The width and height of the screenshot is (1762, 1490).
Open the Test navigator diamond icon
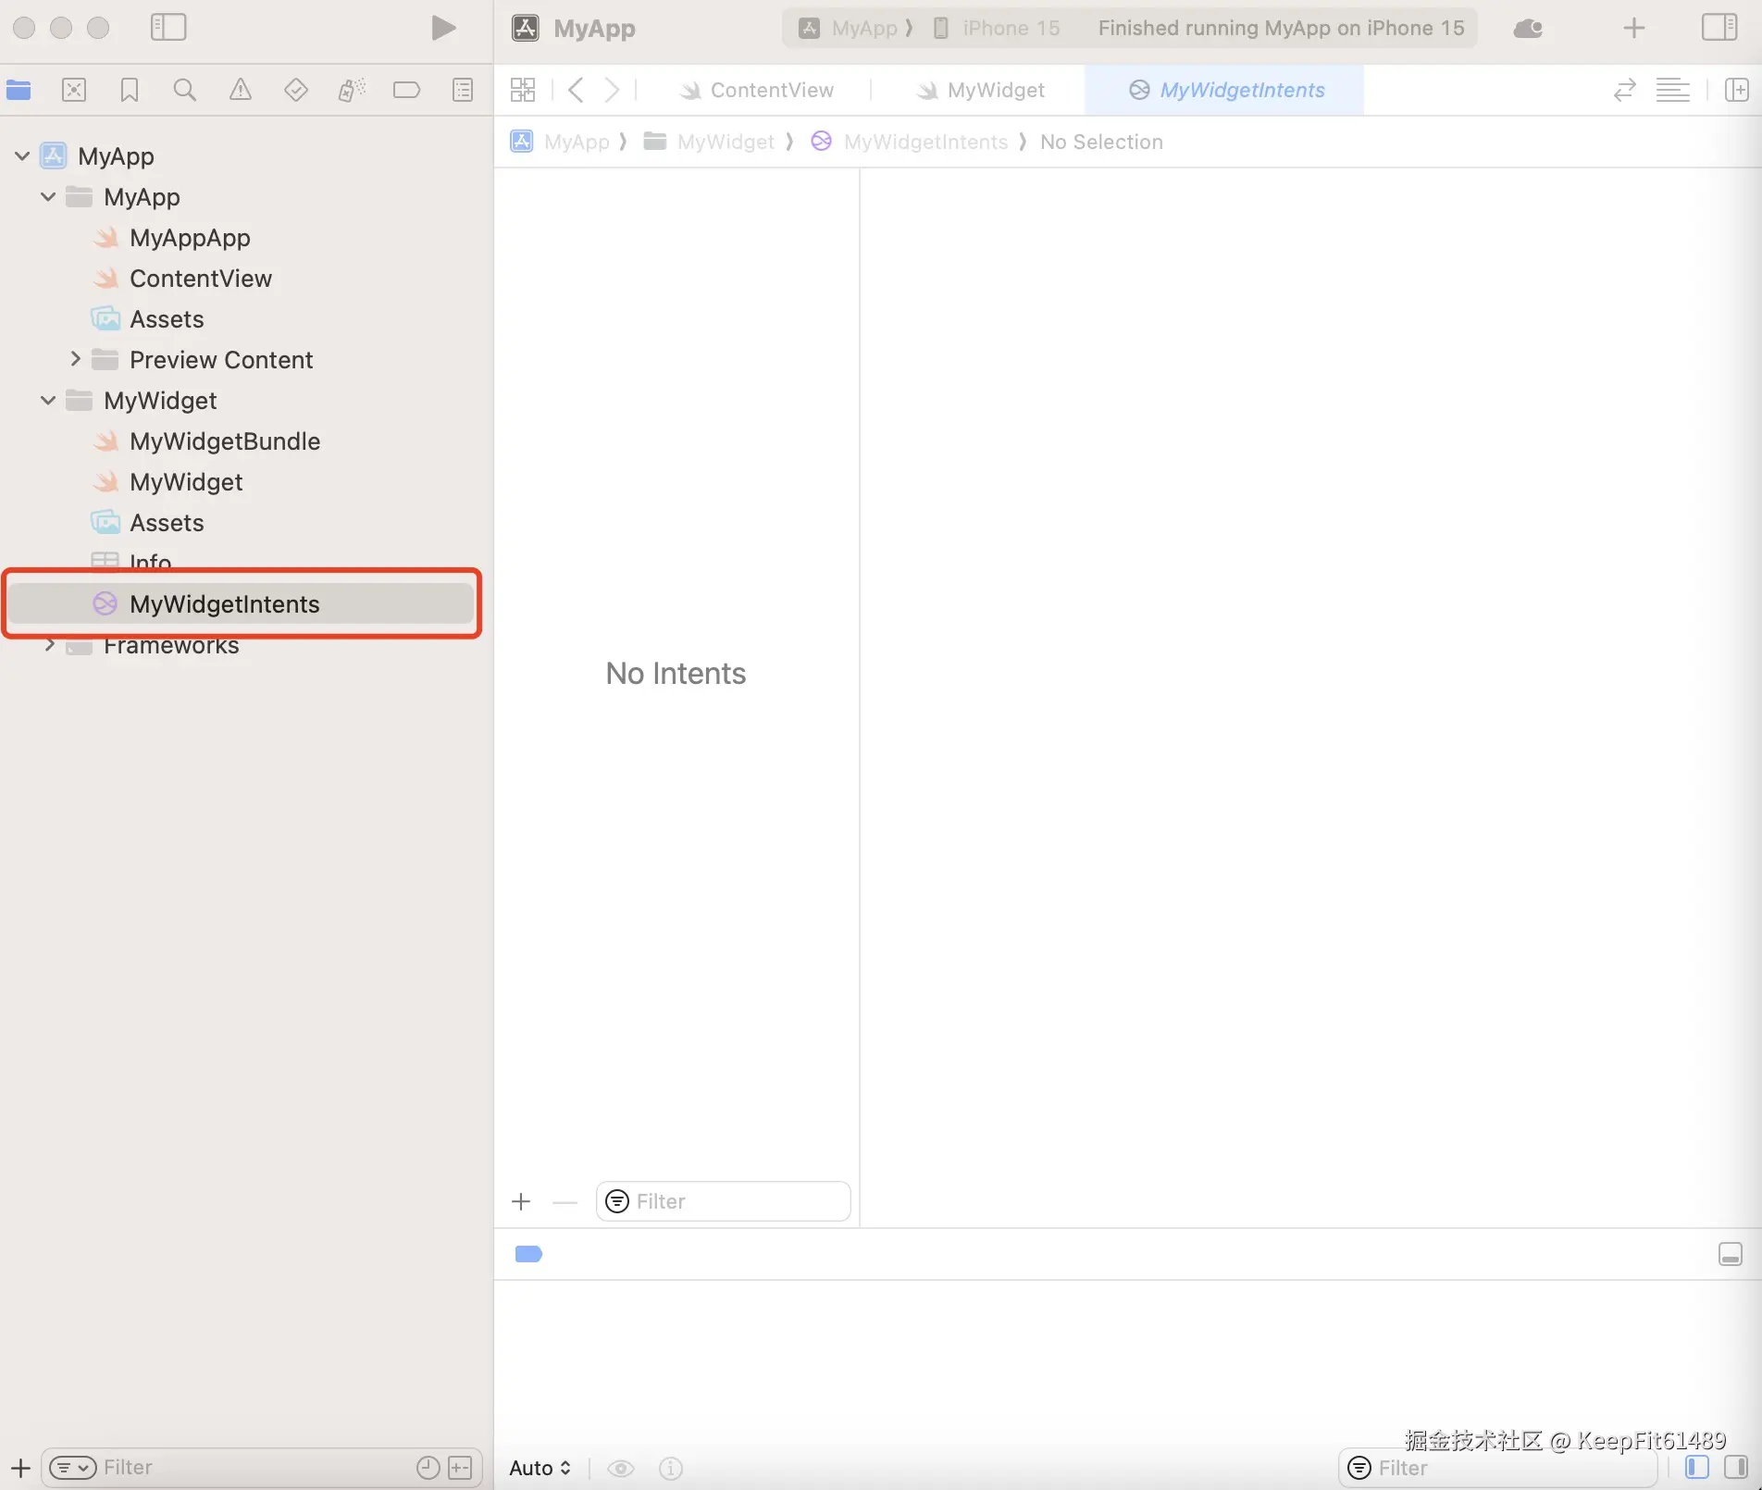[296, 90]
